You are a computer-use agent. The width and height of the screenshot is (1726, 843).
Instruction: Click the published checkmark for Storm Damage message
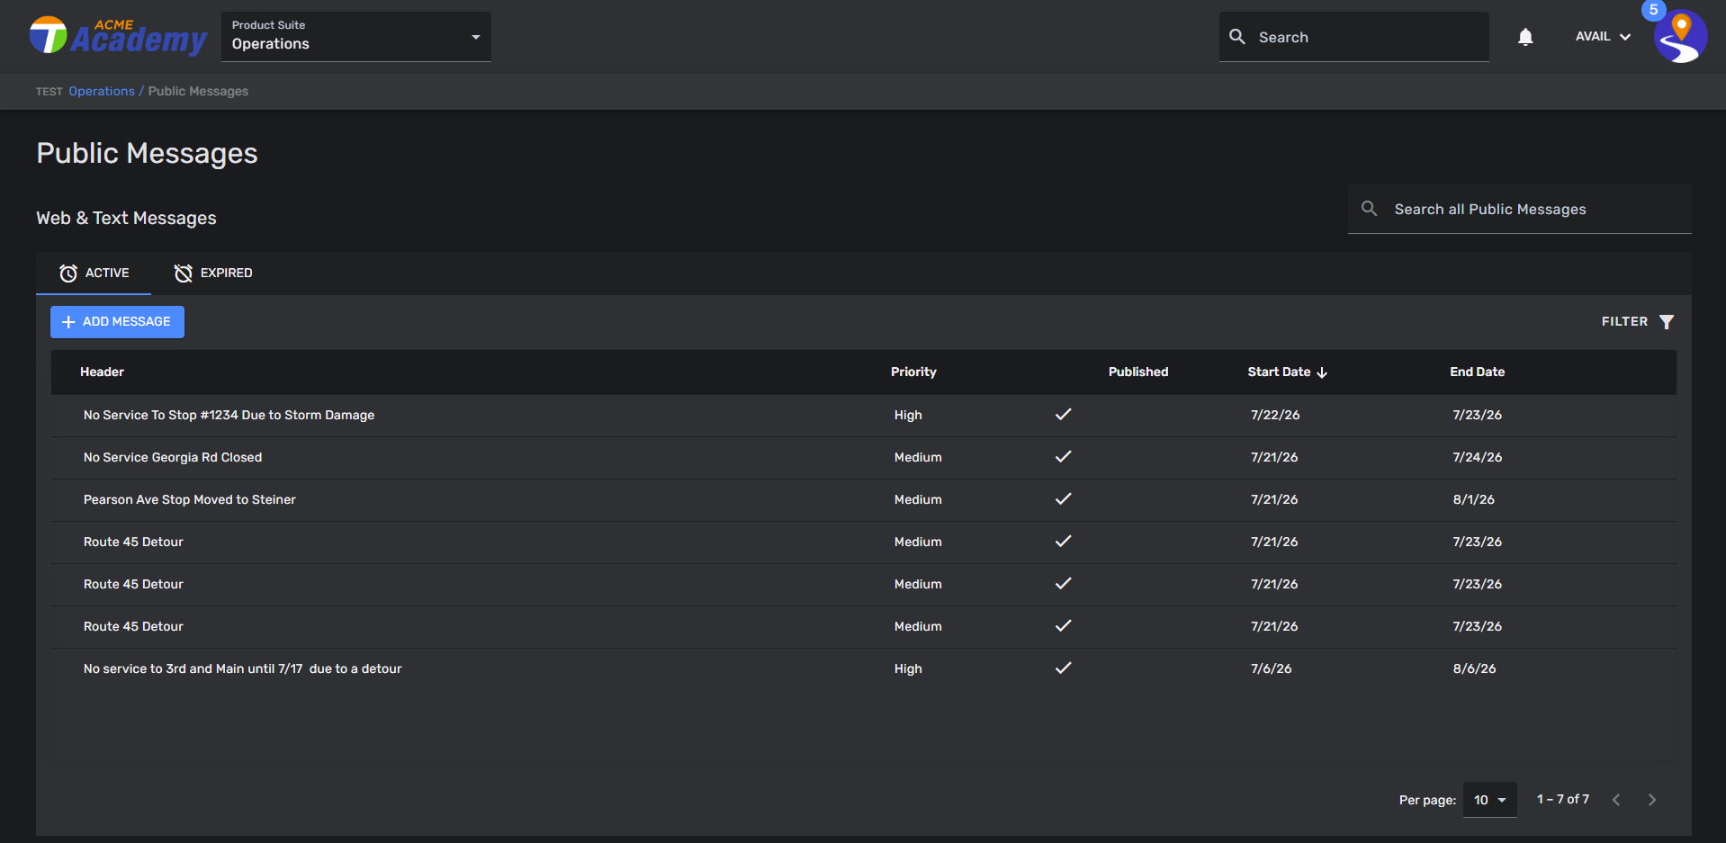click(1063, 415)
